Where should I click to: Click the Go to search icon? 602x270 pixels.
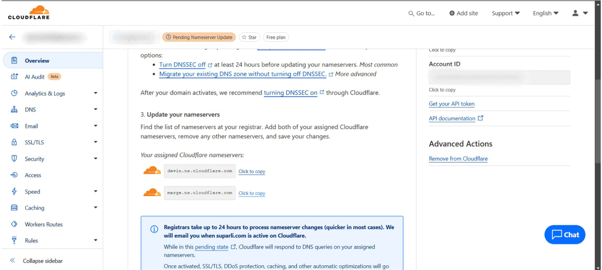coord(412,13)
